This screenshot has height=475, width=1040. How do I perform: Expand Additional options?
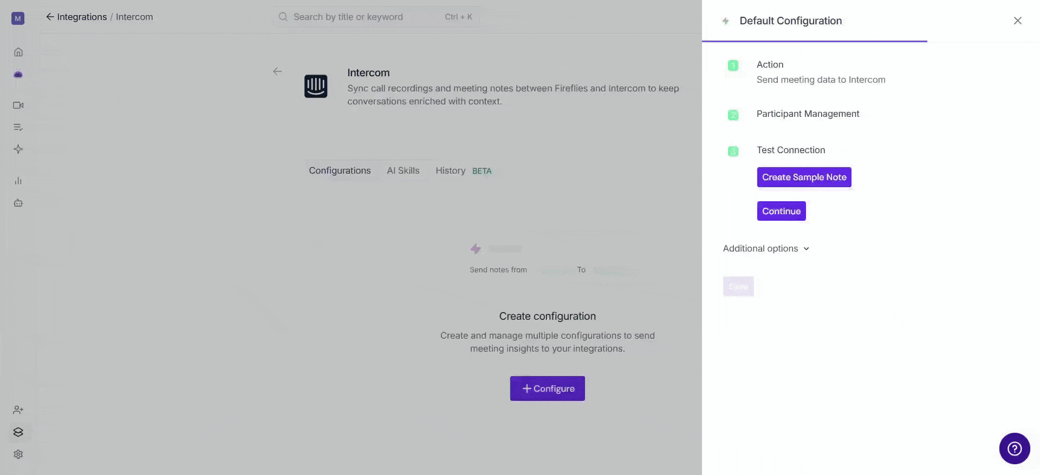point(766,248)
